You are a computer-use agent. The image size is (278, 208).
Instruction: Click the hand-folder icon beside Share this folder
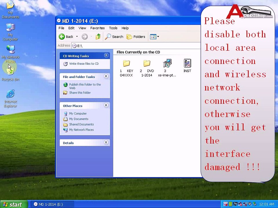pyautogui.click(x=65, y=92)
